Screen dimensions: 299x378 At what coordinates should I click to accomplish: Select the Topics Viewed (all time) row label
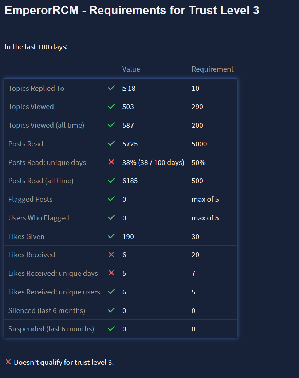(x=46, y=125)
